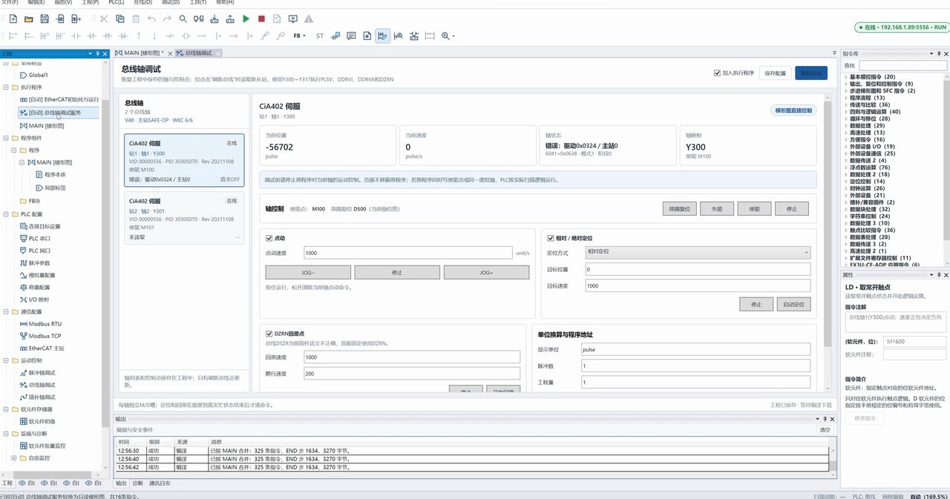
Task: Click the rising-edge up arrow ladder icon
Action: pos(139,36)
